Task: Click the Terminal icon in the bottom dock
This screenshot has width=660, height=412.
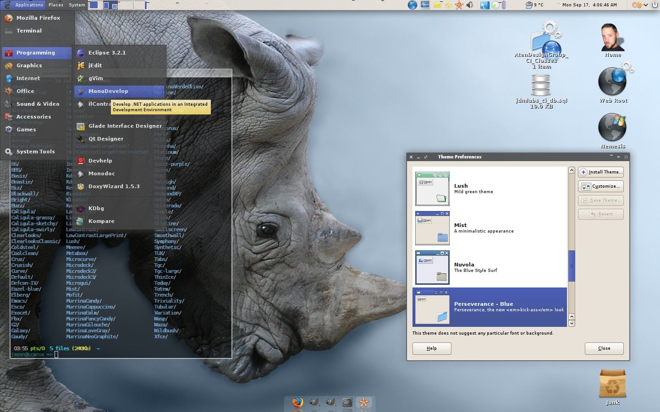Action: (x=347, y=402)
